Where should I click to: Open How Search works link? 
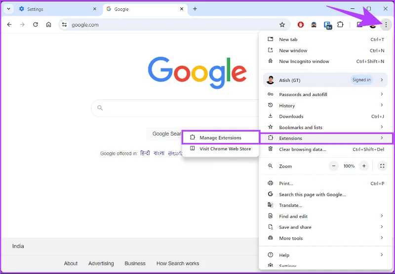(178, 264)
